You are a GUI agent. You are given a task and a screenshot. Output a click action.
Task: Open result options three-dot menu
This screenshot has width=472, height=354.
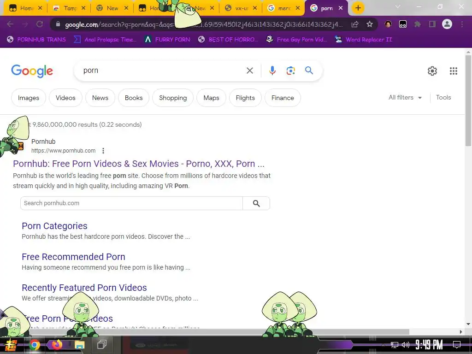[103, 151]
